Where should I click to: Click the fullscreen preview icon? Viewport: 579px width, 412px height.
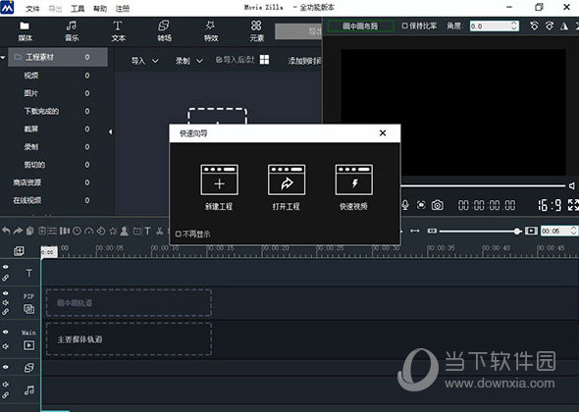click(573, 205)
